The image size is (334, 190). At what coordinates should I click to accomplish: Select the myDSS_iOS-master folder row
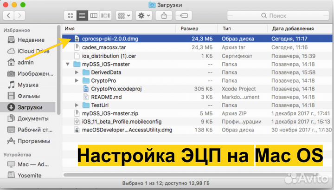197,64
